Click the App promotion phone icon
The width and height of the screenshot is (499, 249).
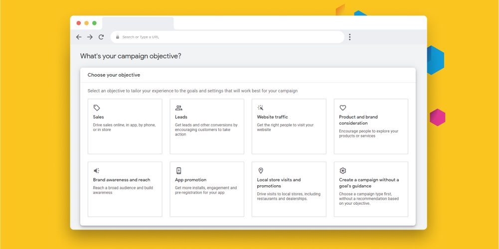tap(179, 171)
